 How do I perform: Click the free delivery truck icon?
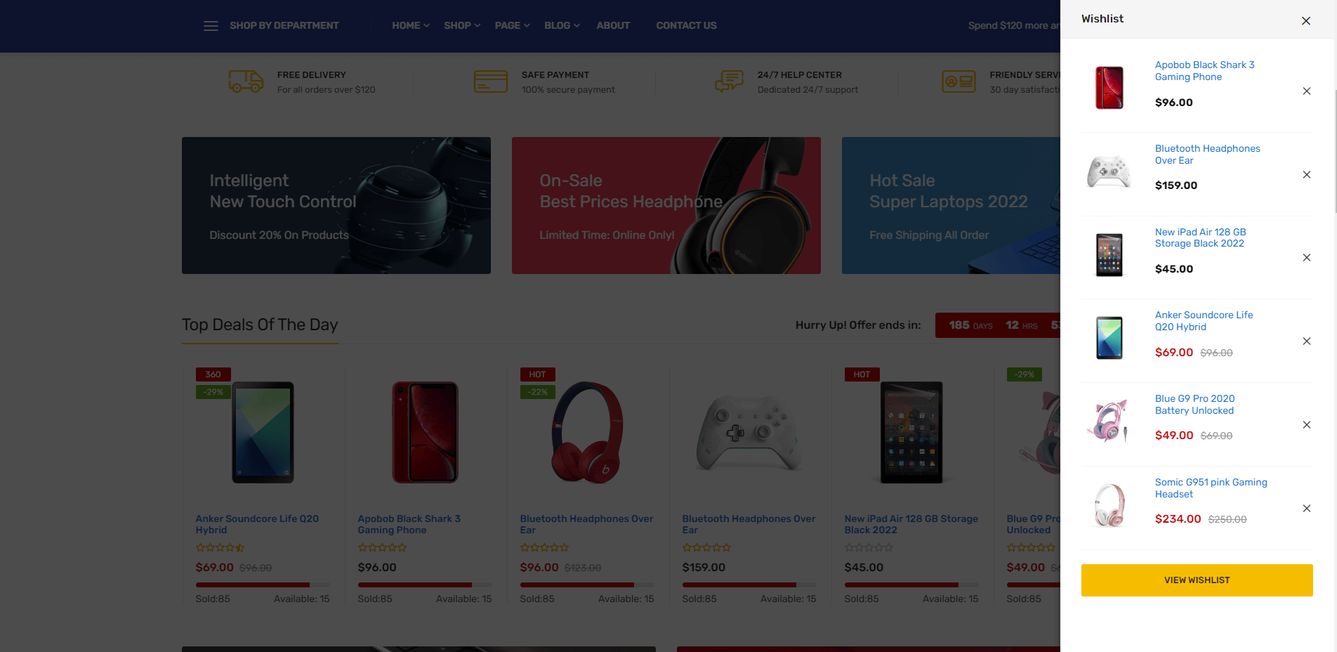pos(246,81)
